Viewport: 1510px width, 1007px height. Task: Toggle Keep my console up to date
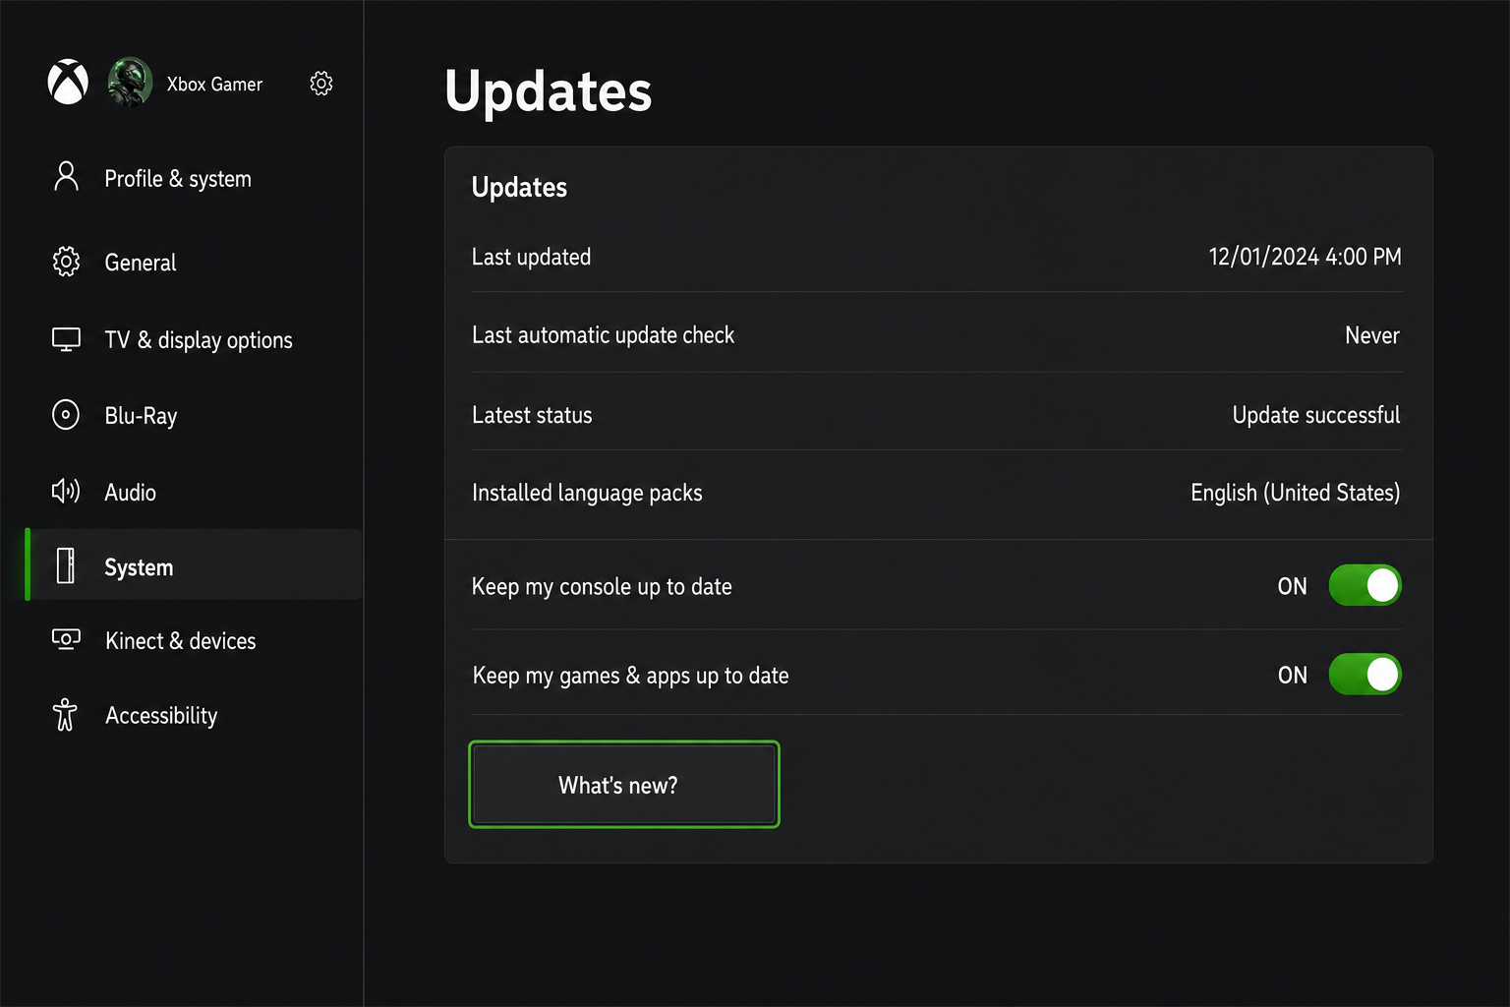1365,585
